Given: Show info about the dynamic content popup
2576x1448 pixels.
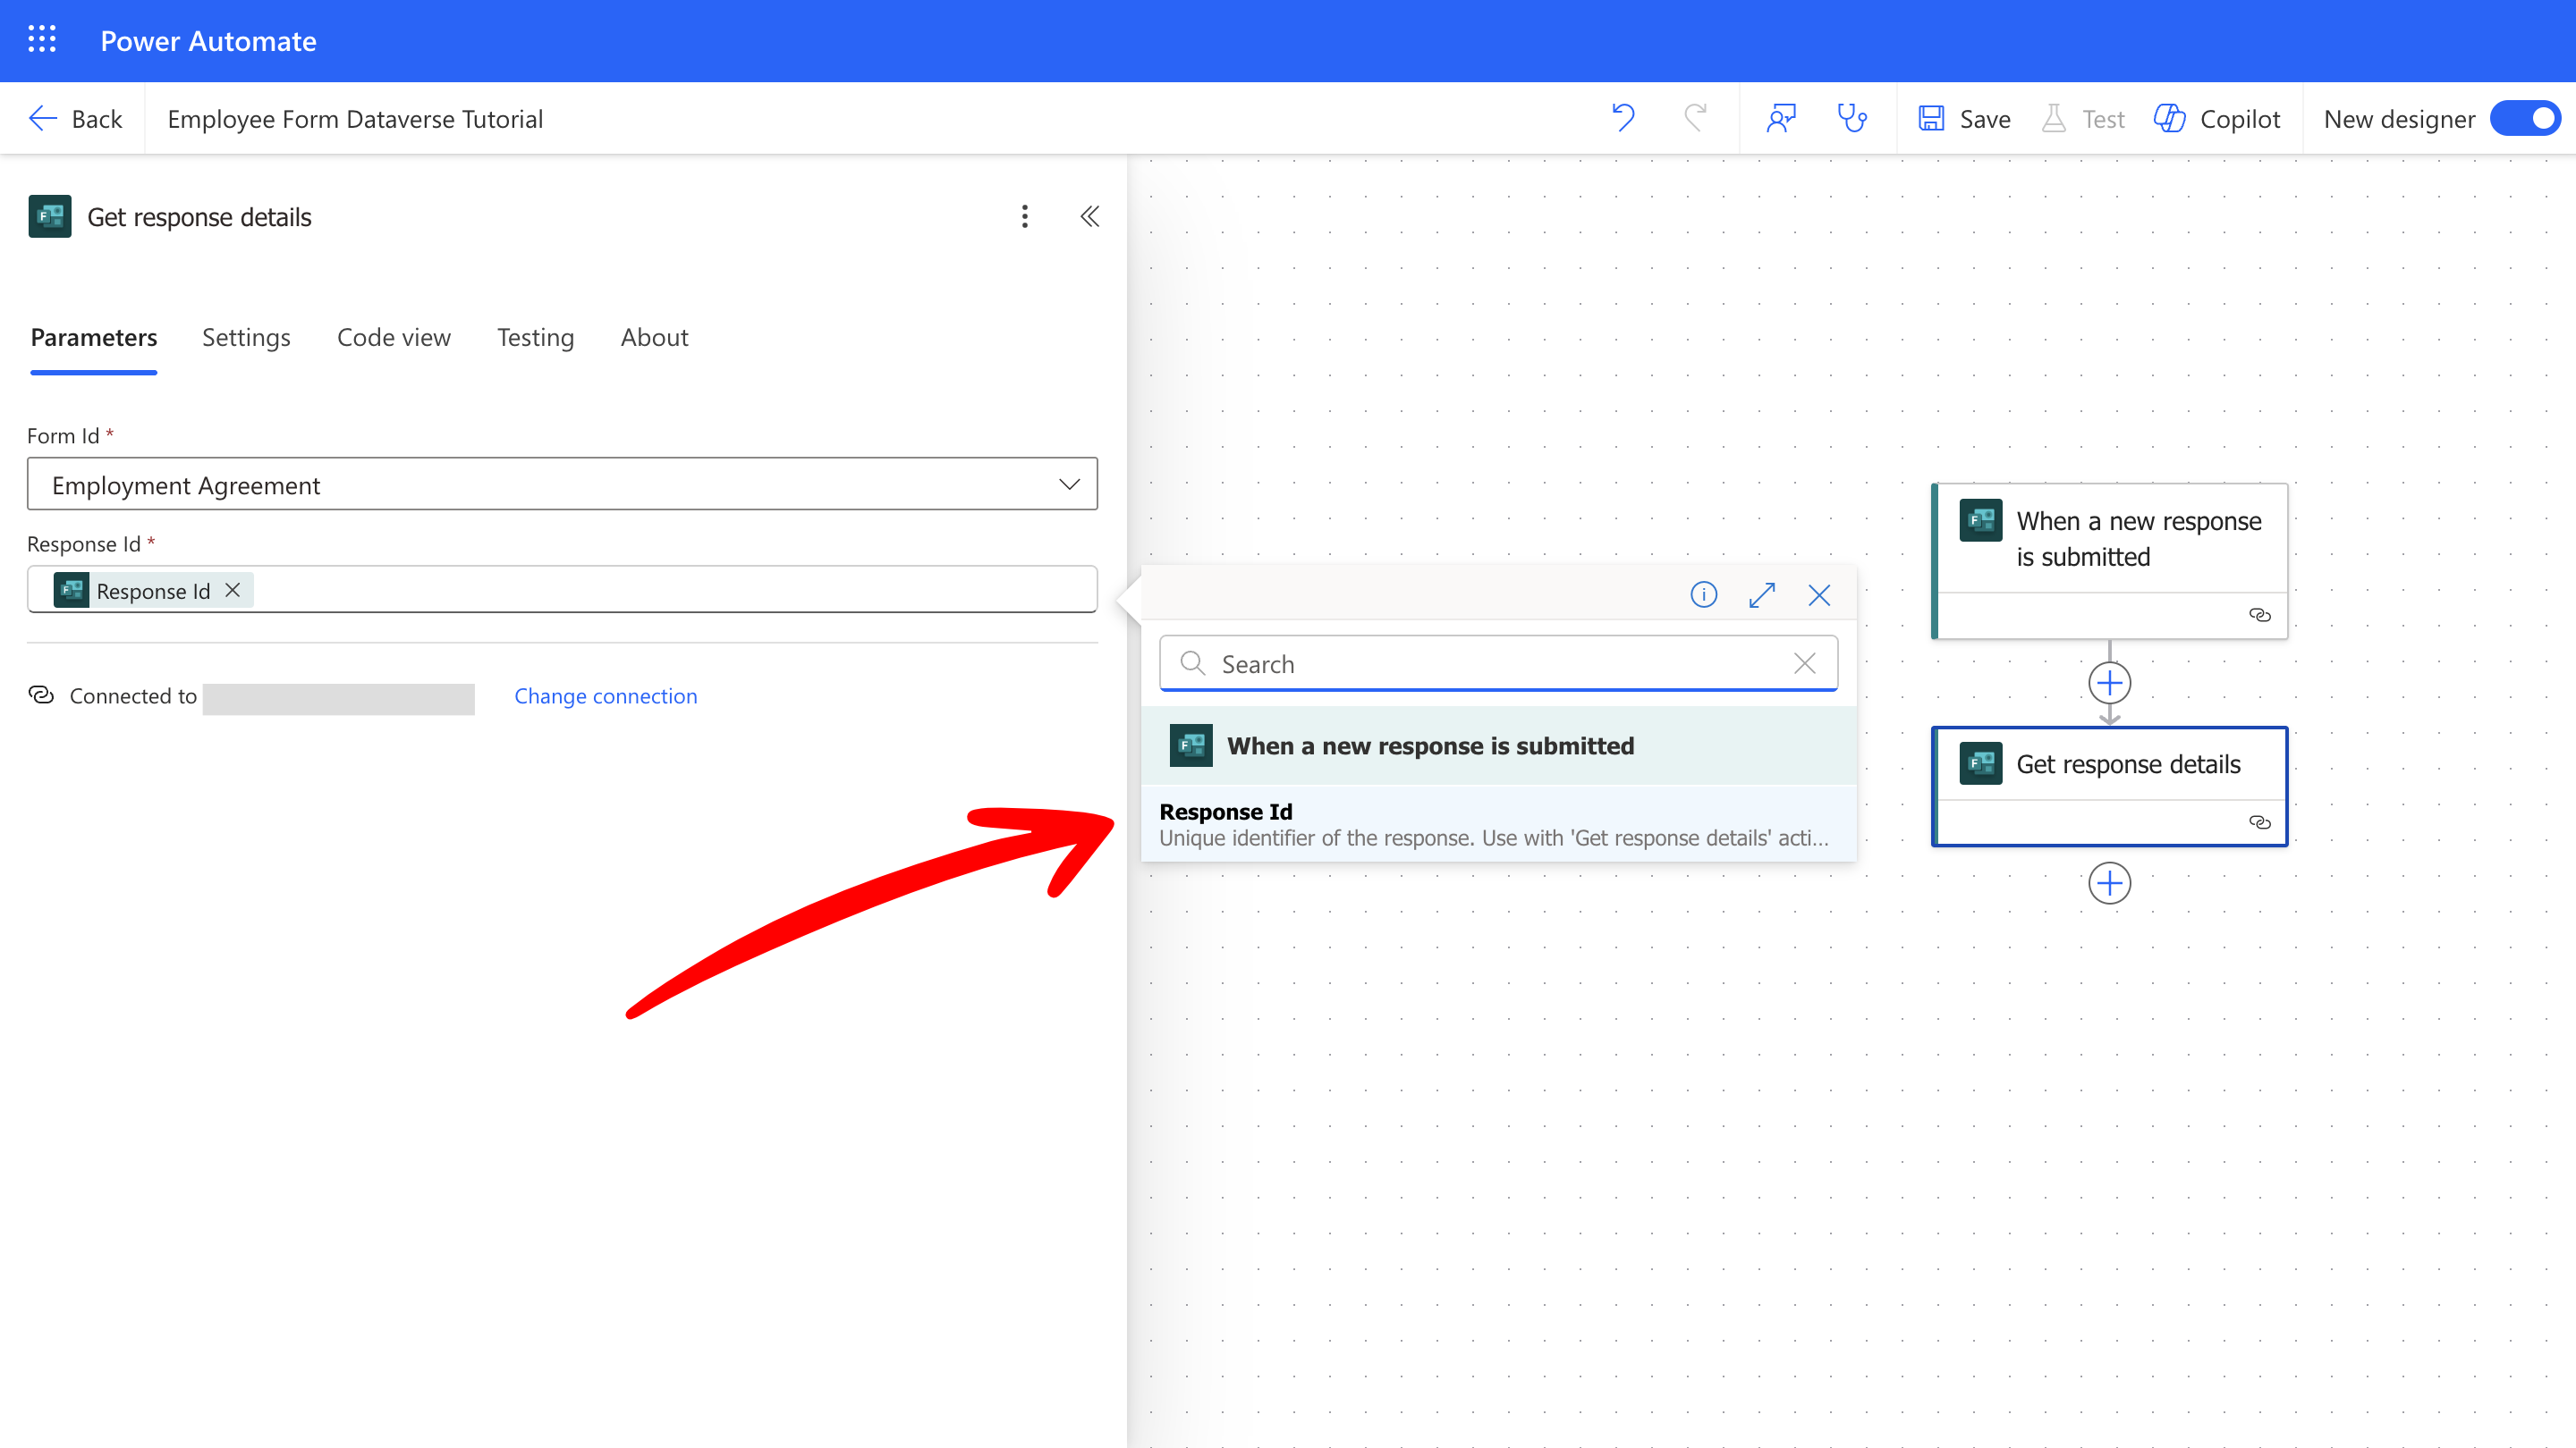Looking at the screenshot, I should click(x=1703, y=594).
